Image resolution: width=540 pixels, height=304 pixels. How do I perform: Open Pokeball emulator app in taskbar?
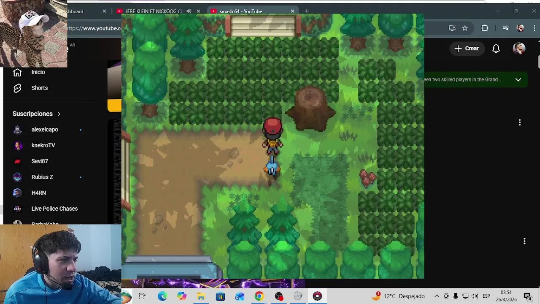click(x=317, y=296)
